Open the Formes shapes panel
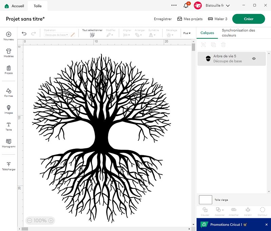Screen dimensions: 271x231 click(x=9, y=92)
